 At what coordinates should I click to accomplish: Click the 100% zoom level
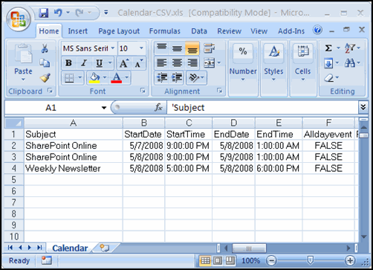coord(250,261)
